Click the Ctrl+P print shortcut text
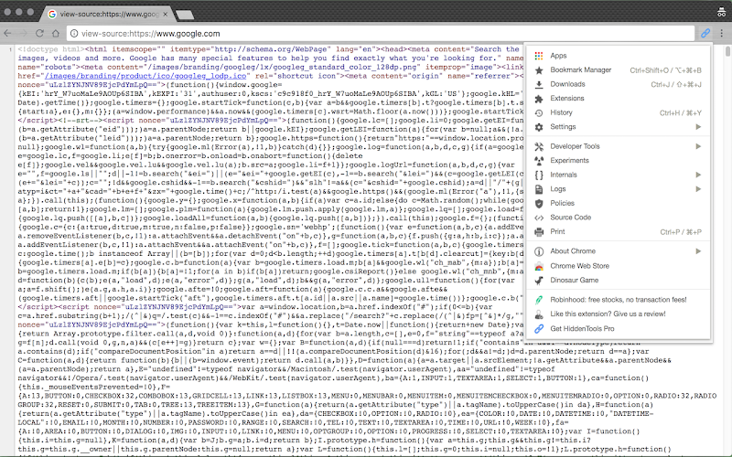The image size is (732, 457). click(681, 232)
